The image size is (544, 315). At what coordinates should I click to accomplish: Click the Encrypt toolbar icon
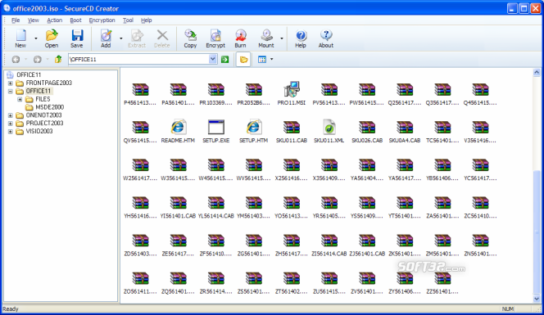215,38
